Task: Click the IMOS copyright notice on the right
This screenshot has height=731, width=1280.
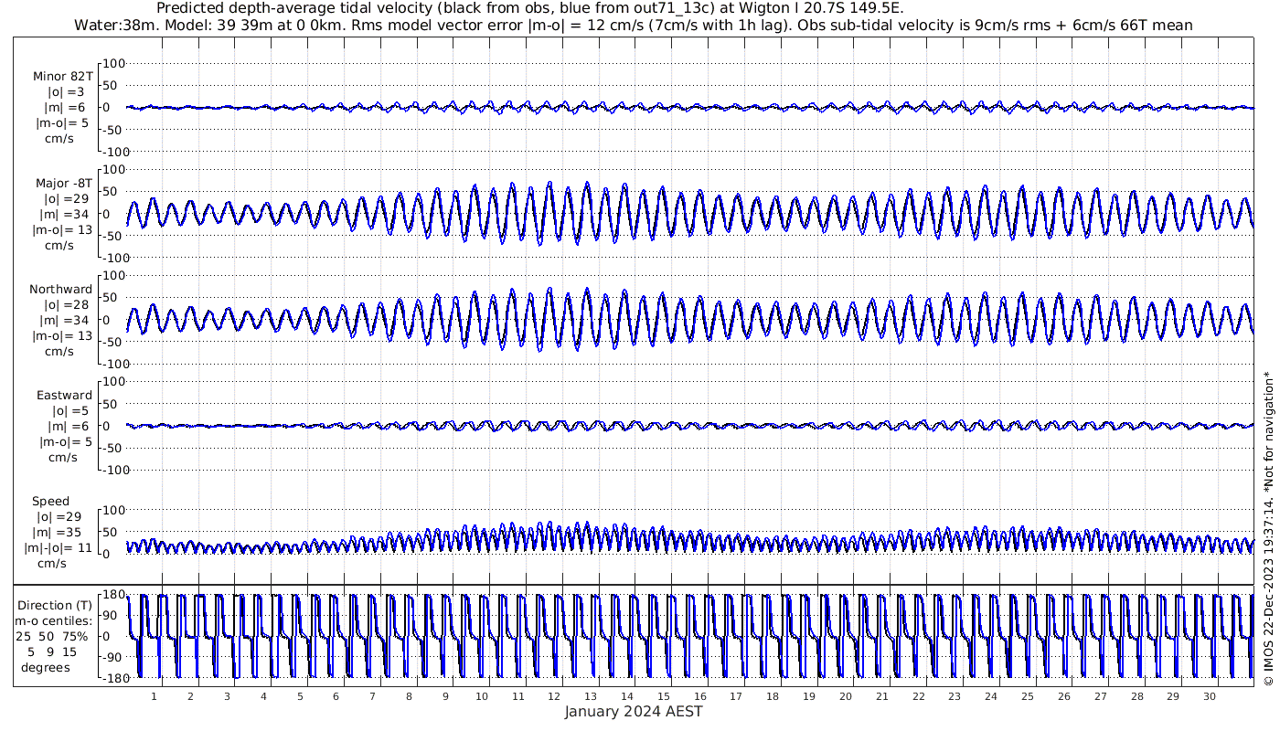Action: (1267, 529)
